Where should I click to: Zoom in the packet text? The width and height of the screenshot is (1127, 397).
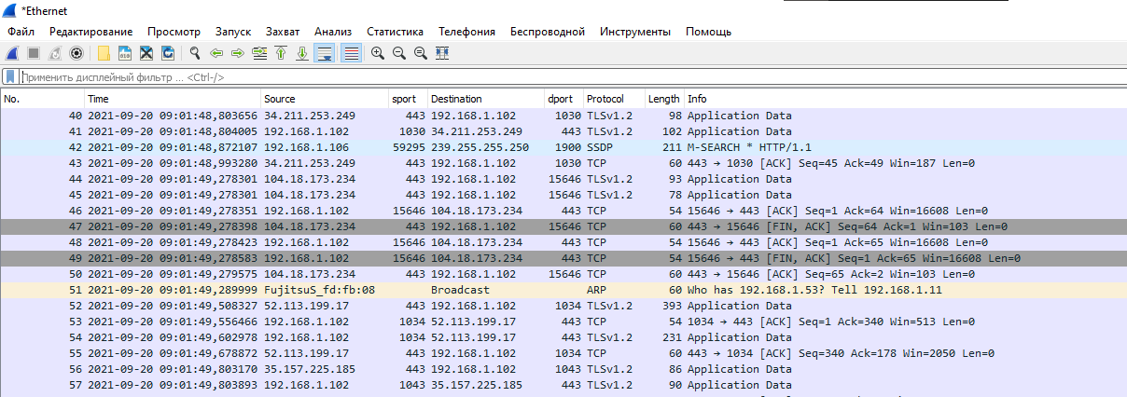coord(378,54)
